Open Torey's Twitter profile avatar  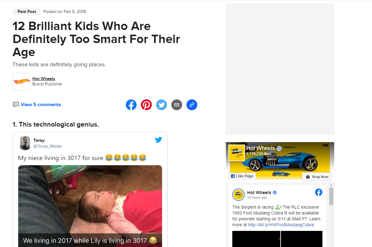(x=25, y=143)
